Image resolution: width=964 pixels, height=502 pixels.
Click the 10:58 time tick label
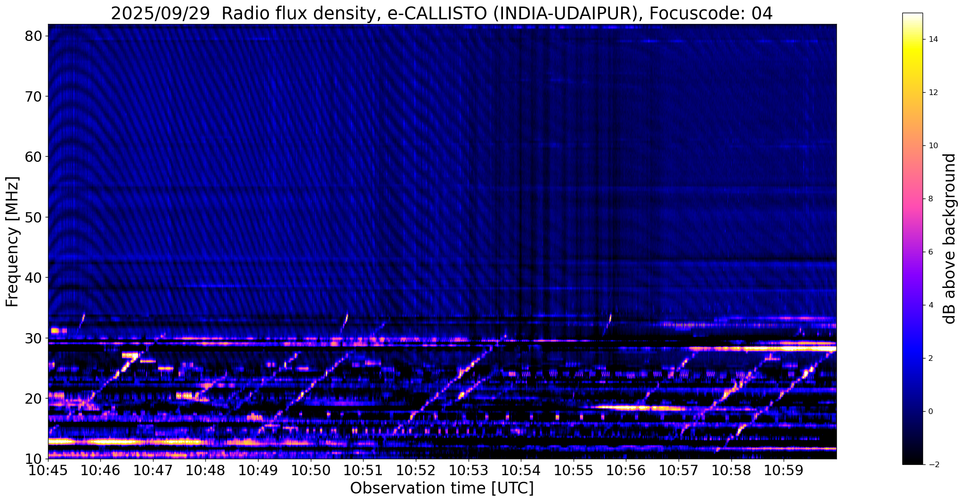[731, 470]
